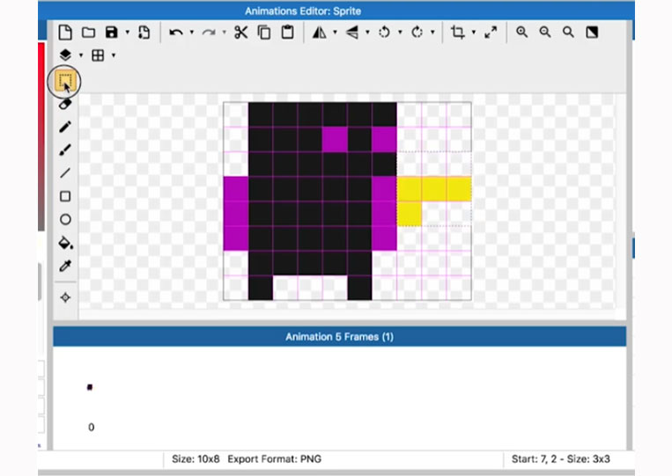Click the red gradient color bar at left
This screenshot has width=672, height=476.
[41, 136]
